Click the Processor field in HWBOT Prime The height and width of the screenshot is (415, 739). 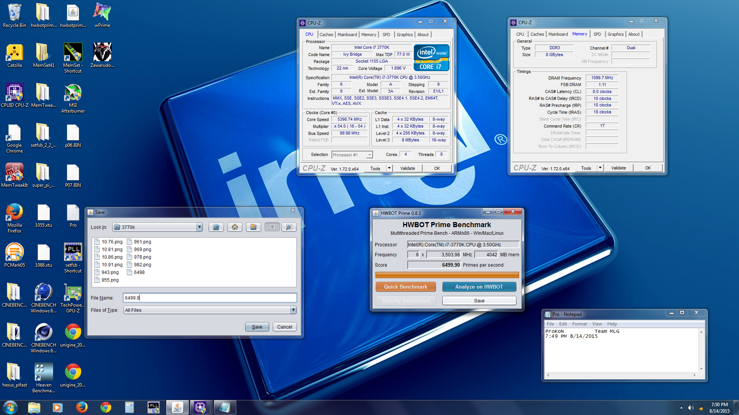click(x=463, y=245)
